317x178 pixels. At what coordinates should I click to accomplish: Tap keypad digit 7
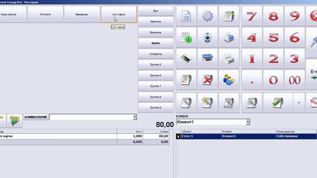click(252, 16)
